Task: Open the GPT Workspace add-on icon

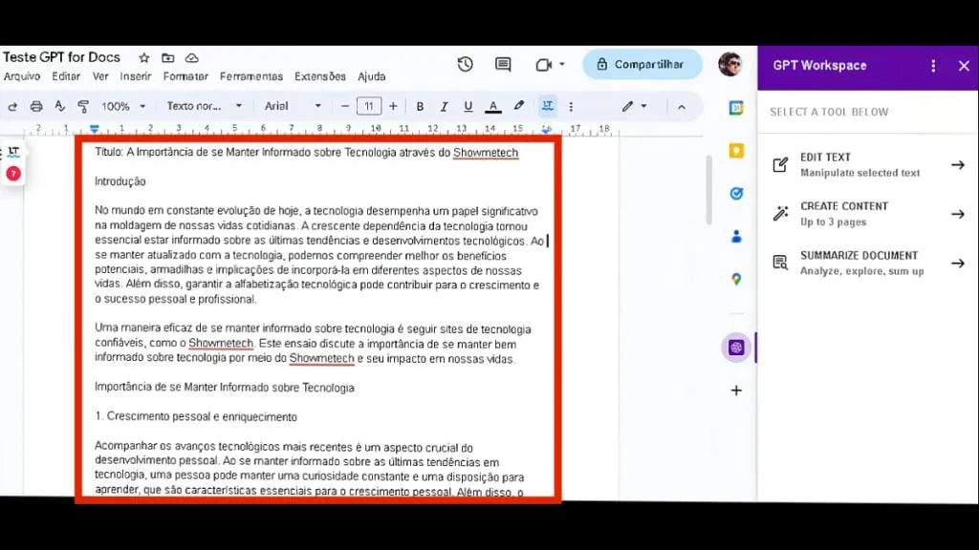Action: click(736, 348)
